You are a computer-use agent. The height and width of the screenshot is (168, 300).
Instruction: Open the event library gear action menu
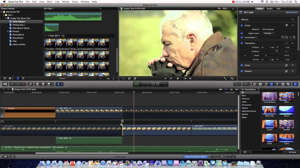pos(11,78)
